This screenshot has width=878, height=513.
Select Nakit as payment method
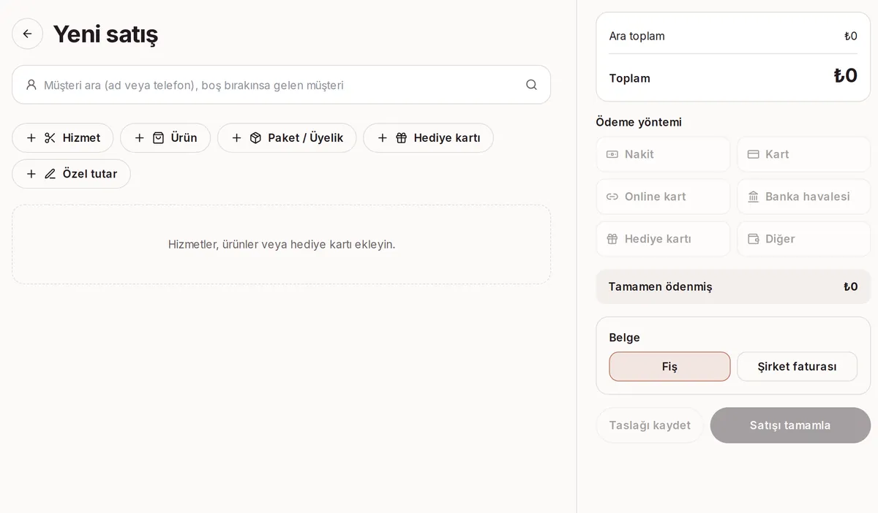663,154
